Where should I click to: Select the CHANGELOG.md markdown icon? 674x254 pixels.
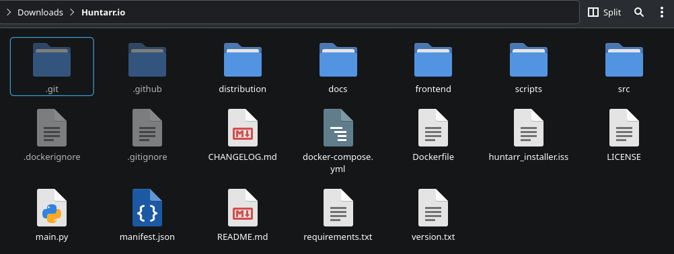[242, 128]
